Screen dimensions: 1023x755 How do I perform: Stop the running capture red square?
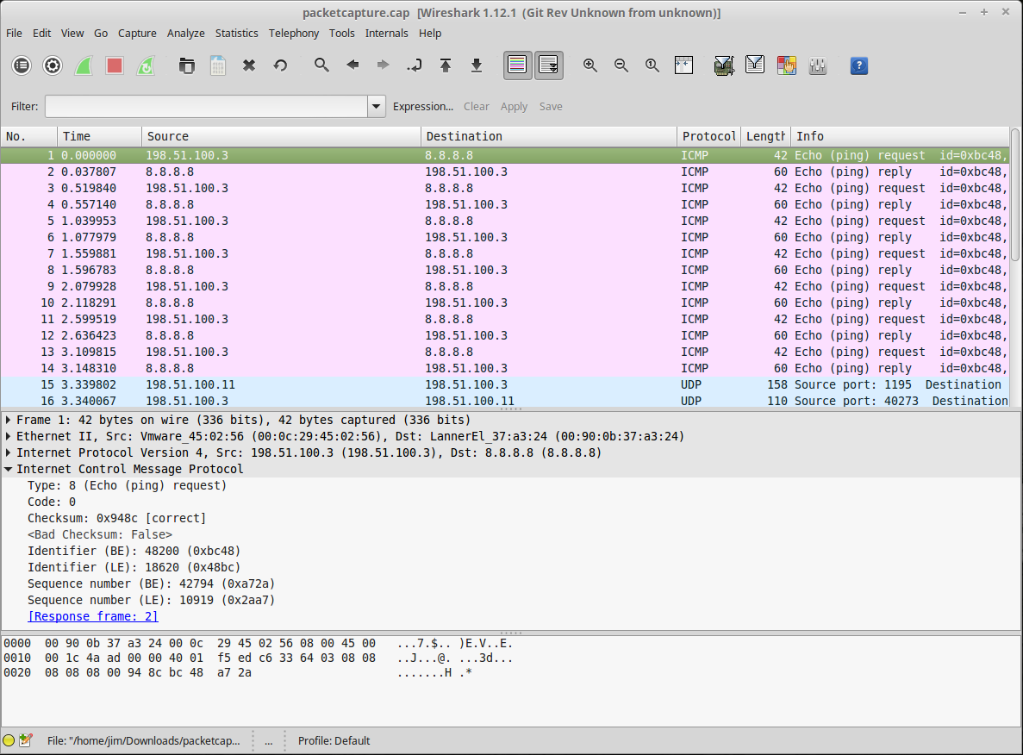(115, 66)
